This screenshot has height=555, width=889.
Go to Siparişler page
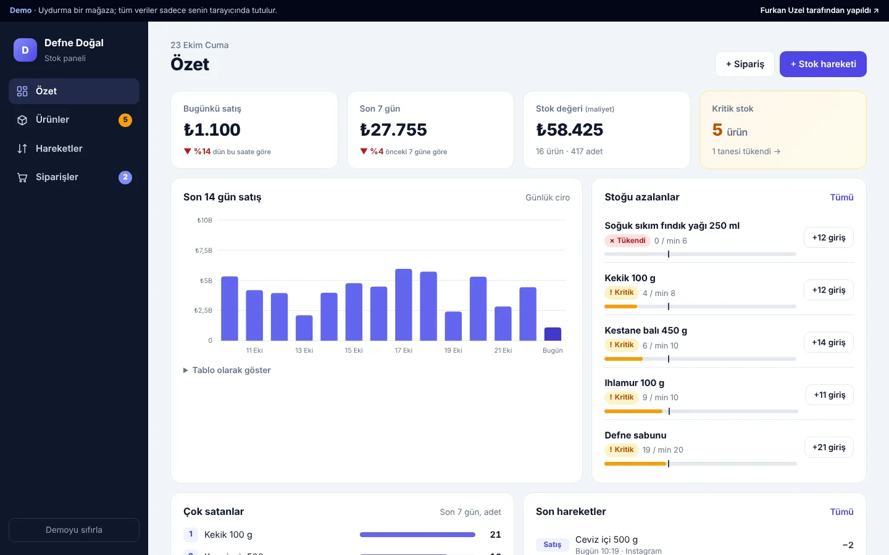coord(74,177)
